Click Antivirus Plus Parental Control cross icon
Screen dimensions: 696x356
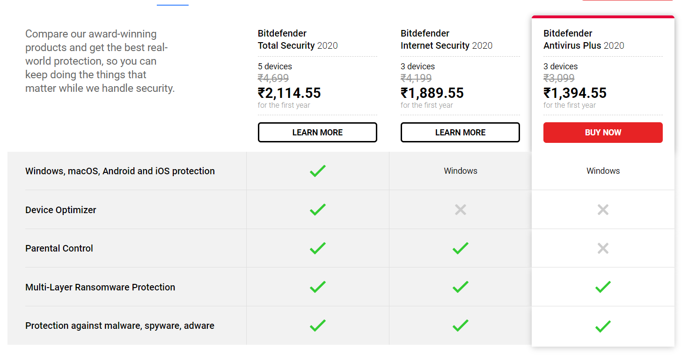click(x=603, y=248)
